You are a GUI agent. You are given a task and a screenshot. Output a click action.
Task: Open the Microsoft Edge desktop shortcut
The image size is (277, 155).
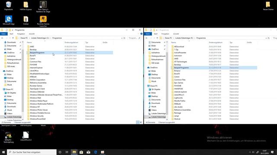(9, 20)
